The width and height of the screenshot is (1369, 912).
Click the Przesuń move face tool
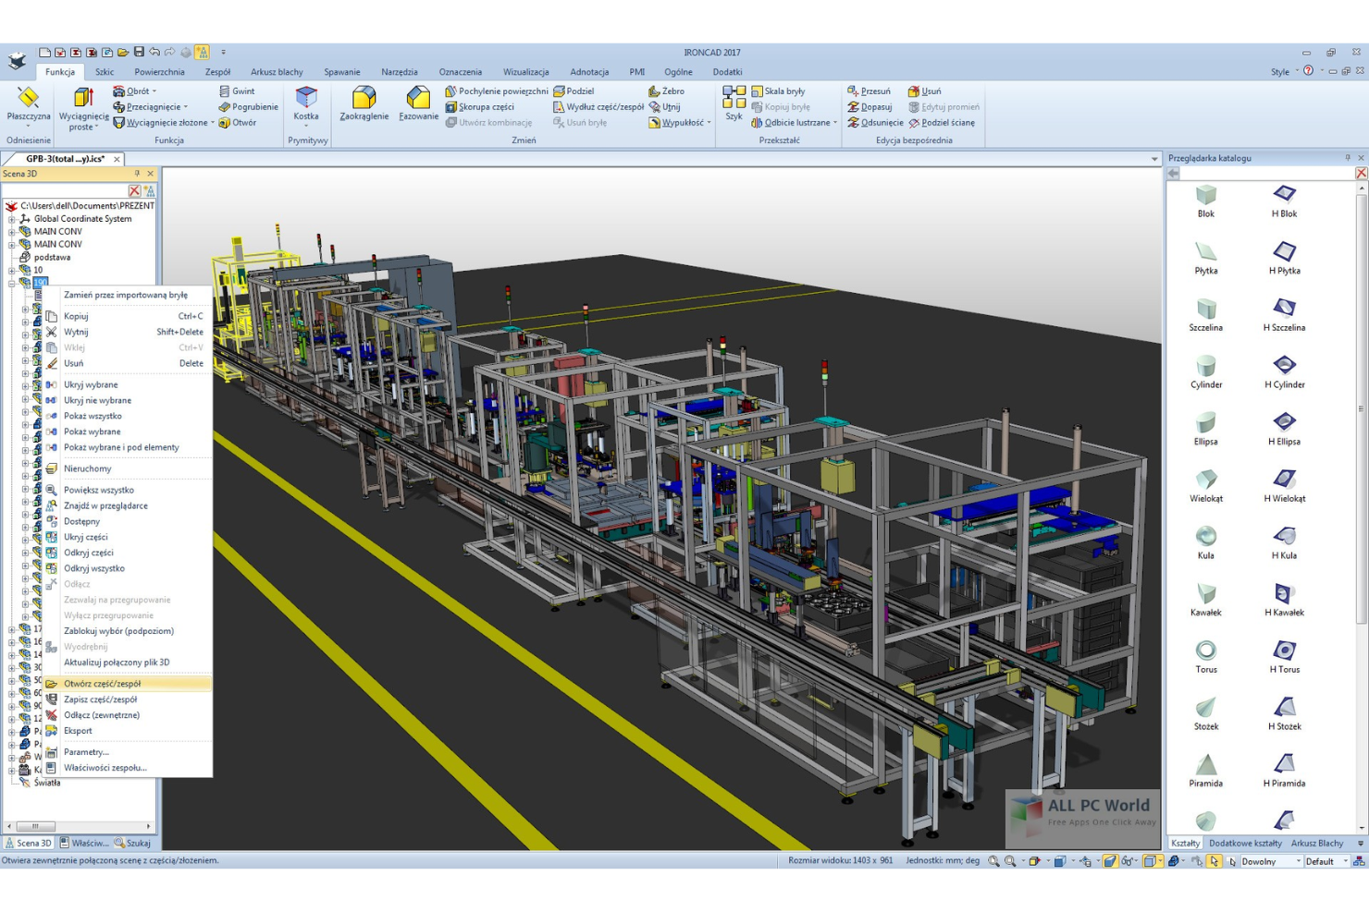[x=869, y=91]
